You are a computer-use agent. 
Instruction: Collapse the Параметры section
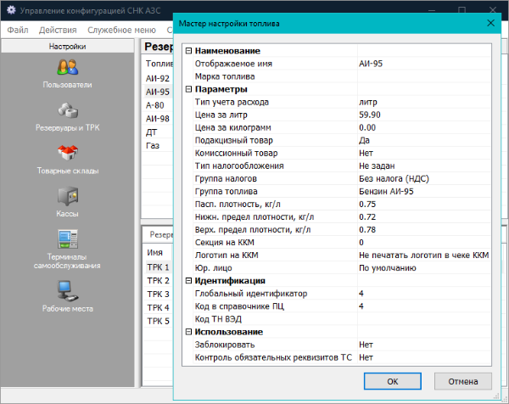pos(188,89)
